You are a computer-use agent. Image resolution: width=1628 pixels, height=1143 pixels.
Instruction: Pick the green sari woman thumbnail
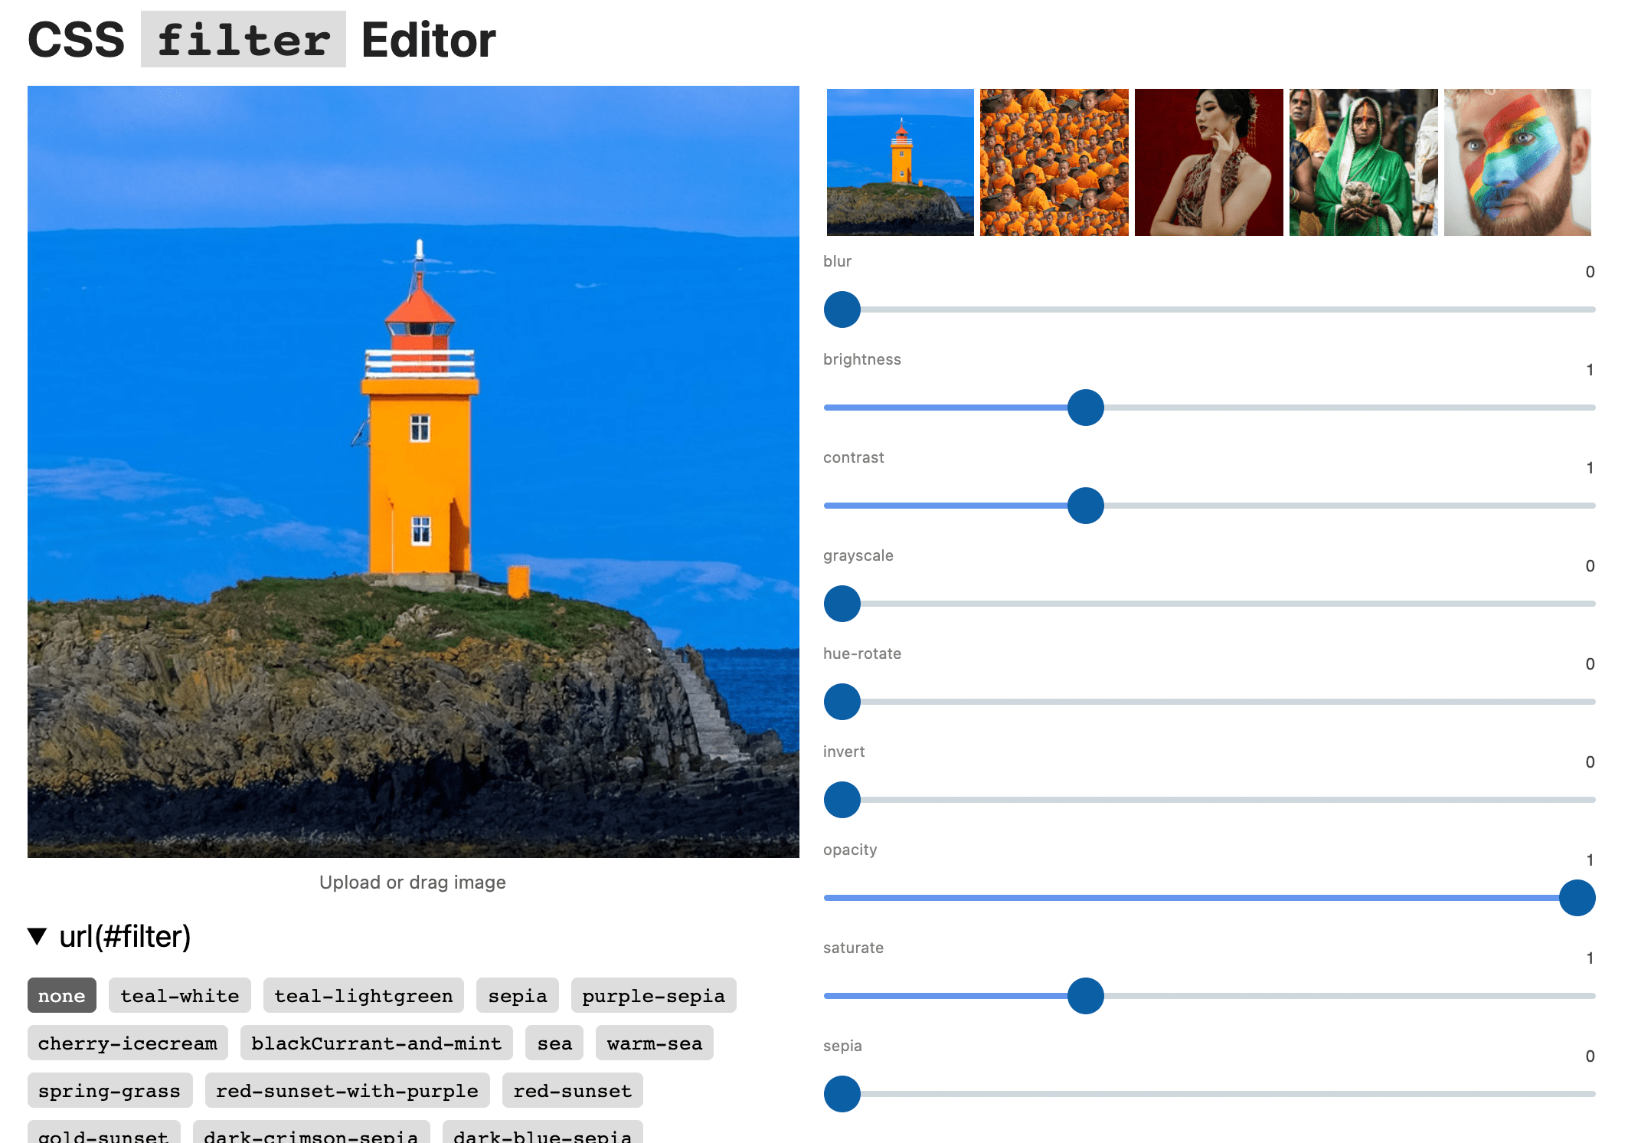click(1363, 162)
